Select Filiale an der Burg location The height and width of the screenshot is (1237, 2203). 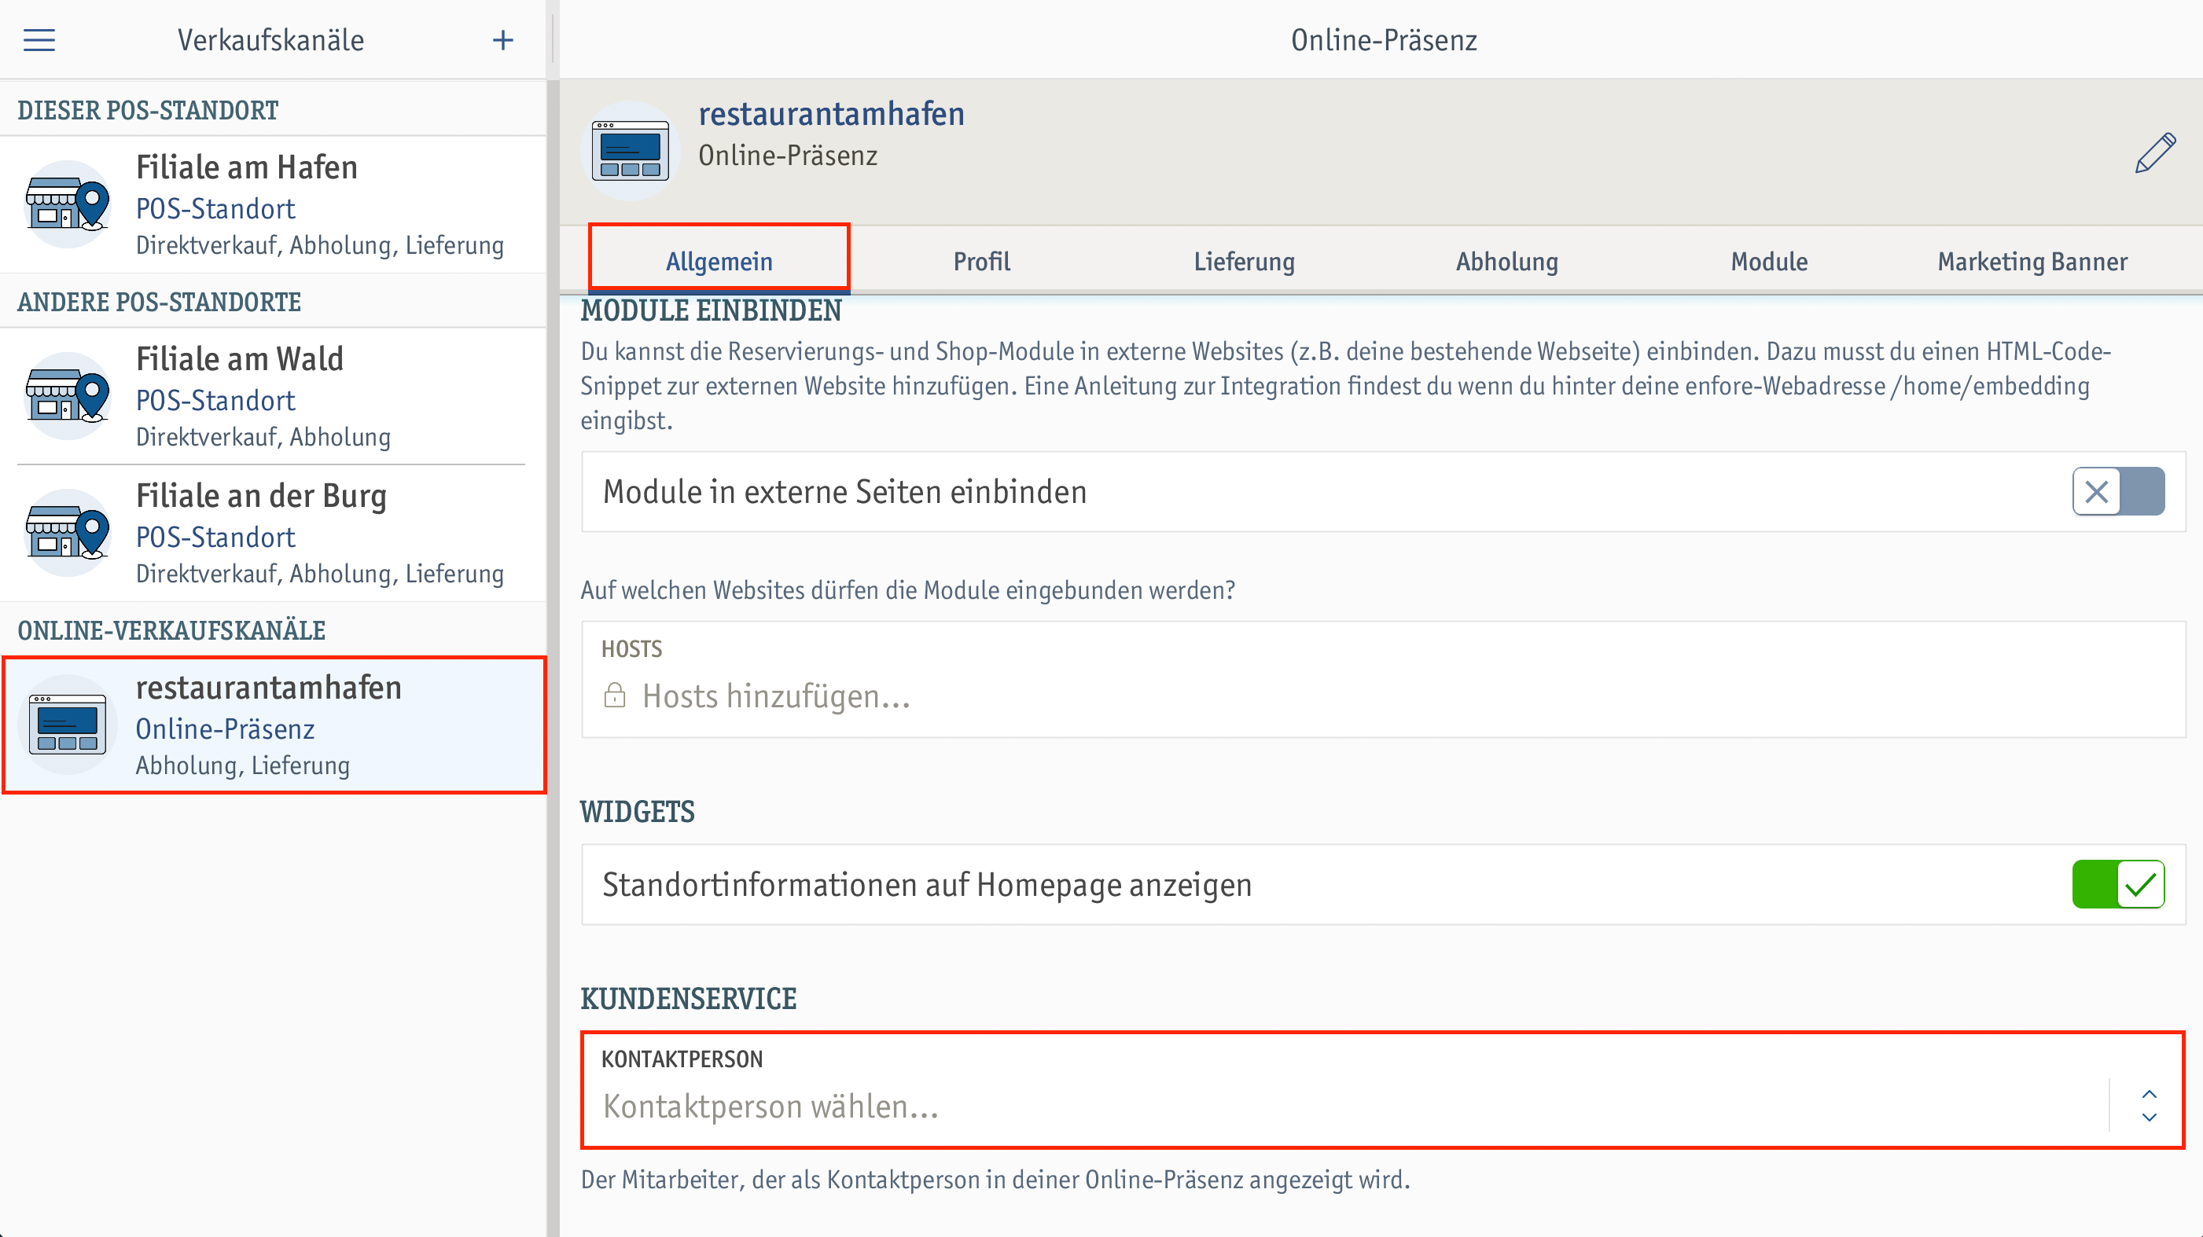(x=273, y=533)
